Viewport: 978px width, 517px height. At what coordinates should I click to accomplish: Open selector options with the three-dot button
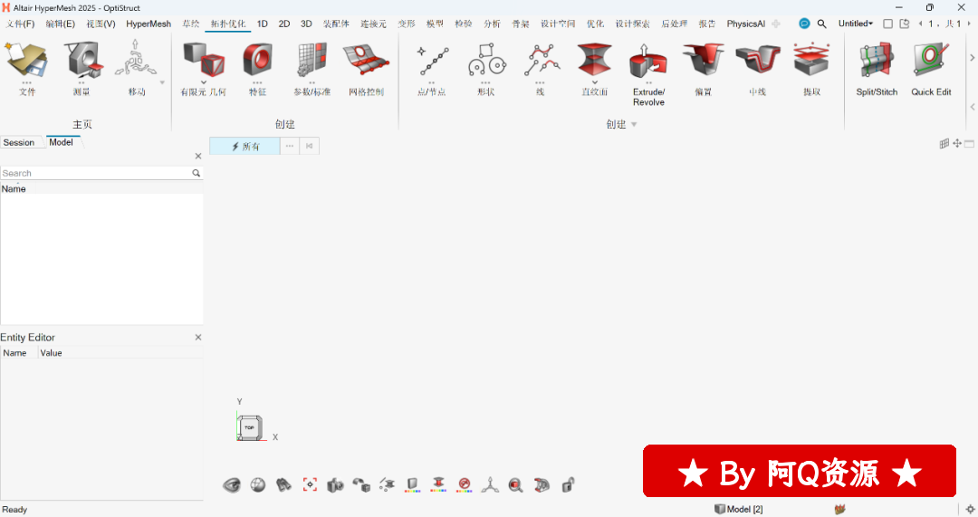pyautogui.click(x=290, y=146)
